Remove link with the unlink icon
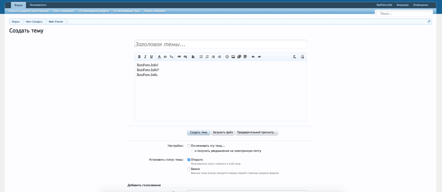Viewport: 442px width, 192px height. coord(185,57)
